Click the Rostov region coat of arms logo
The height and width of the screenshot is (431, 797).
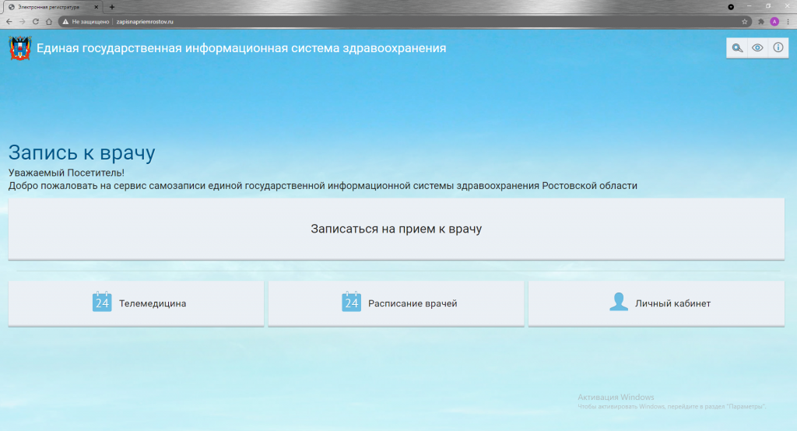pyautogui.click(x=19, y=49)
